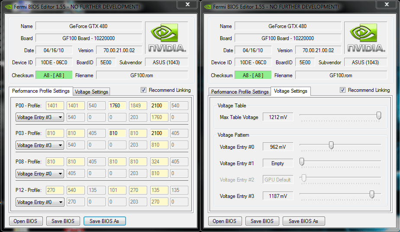Click Checksum A8 field in left window
Screen dimensions: 400x232
[54, 75]
